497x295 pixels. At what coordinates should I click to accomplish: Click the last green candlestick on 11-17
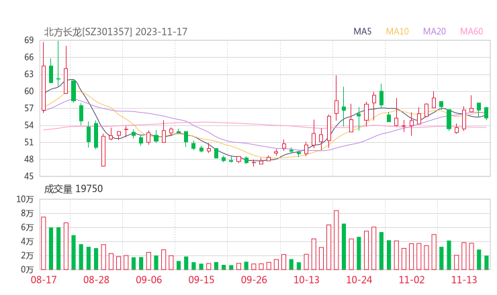click(486, 113)
